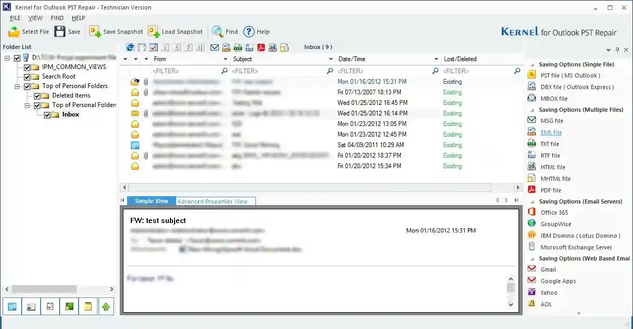Viewport: 633px width, 329px height.
Task: Toggle nested Top of Personal Folders checkbox
Action: (x=37, y=105)
